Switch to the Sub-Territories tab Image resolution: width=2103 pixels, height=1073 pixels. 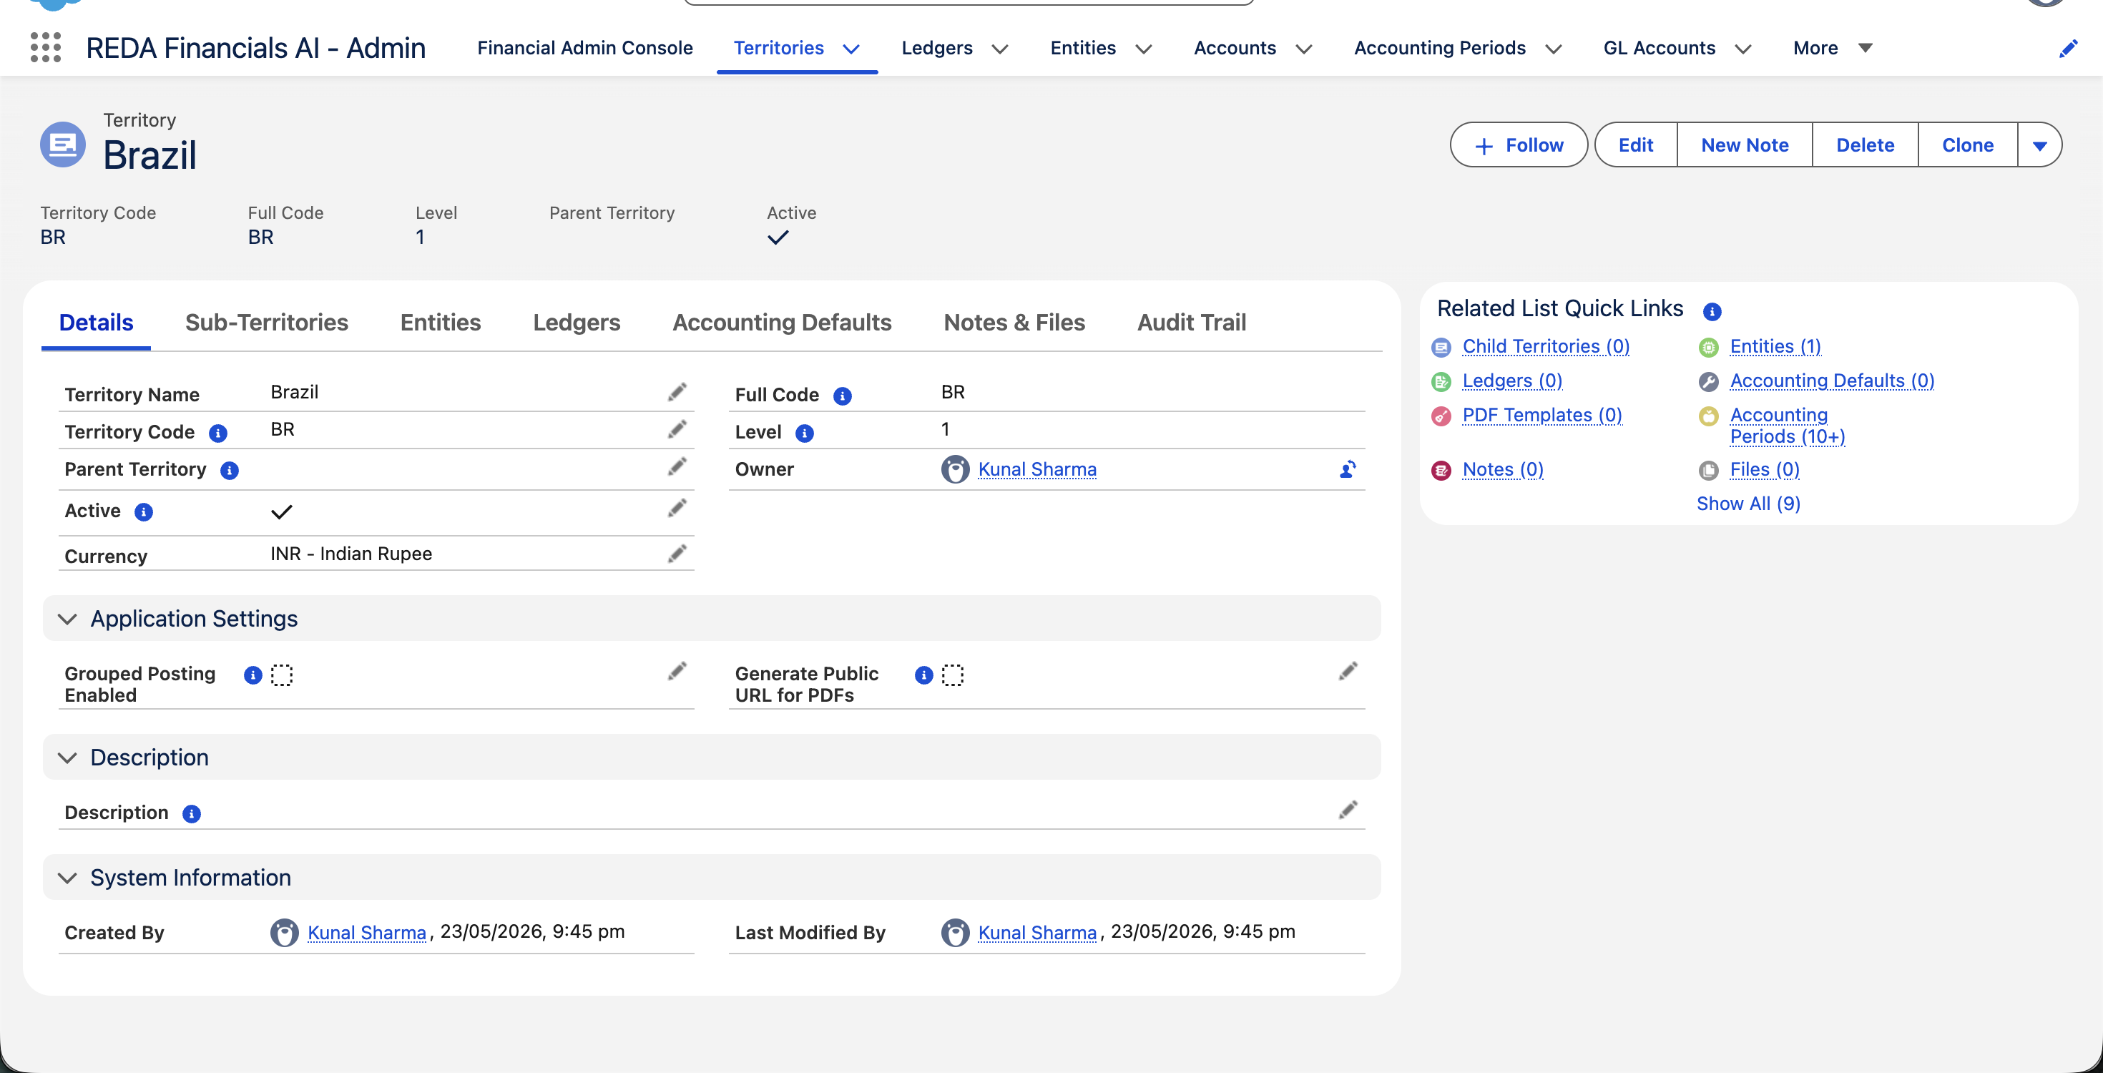[266, 323]
